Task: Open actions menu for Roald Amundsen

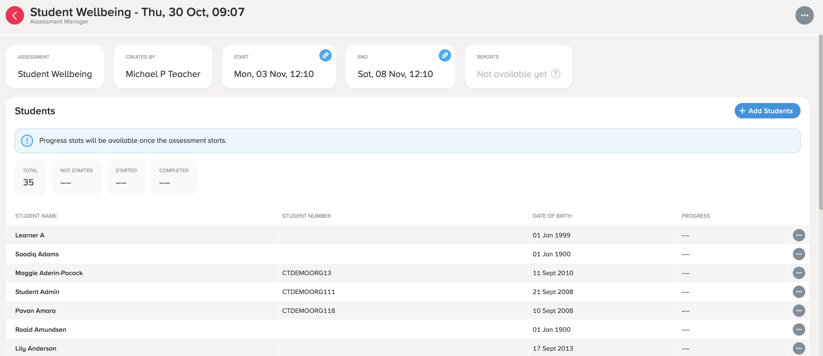Action: (x=799, y=329)
